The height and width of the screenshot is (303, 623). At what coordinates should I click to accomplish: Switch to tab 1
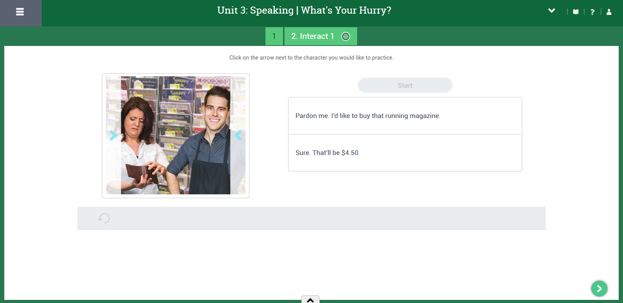click(274, 36)
